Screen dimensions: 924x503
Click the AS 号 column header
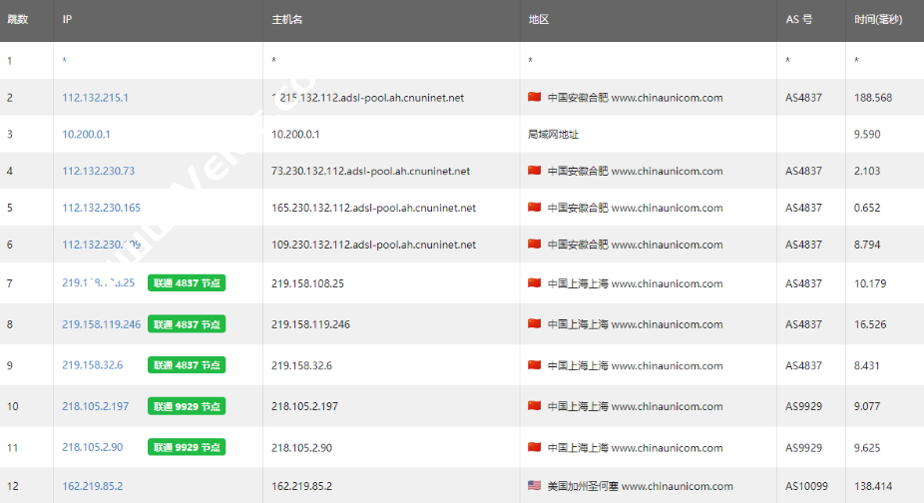pos(798,20)
